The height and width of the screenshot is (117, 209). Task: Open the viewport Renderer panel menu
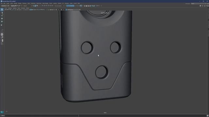tap(23, 8)
